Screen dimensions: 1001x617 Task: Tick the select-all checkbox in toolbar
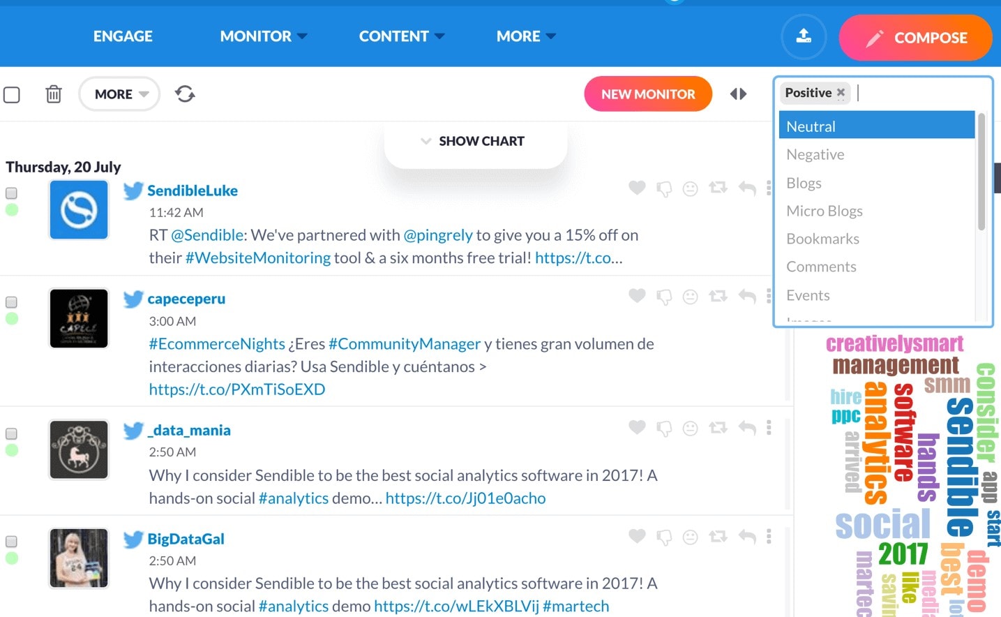pyautogui.click(x=12, y=94)
